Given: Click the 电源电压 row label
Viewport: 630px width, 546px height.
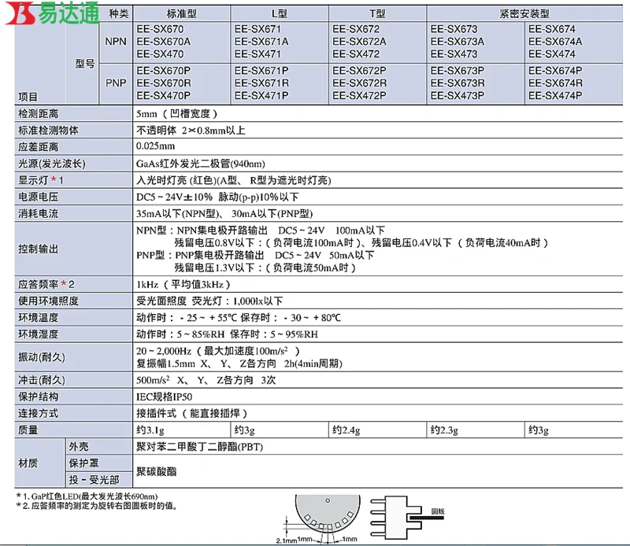Looking at the screenshot, I should (x=38, y=197).
